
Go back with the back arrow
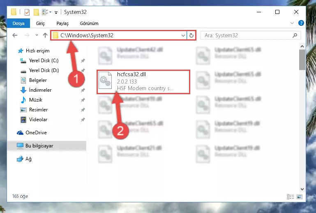point(15,35)
